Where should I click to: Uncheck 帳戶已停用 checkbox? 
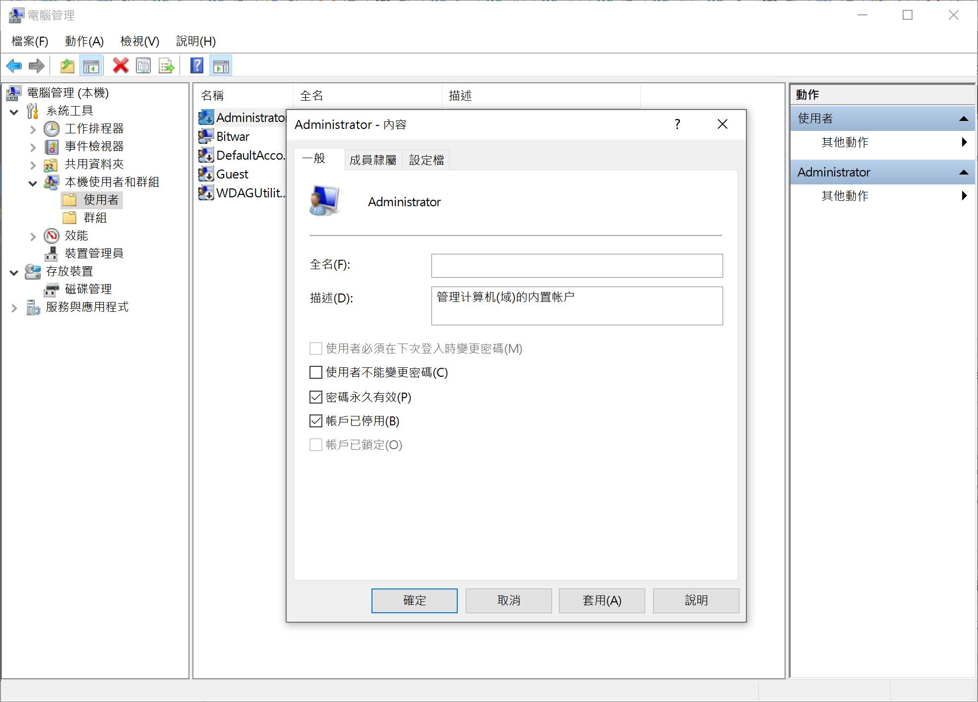point(315,421)
